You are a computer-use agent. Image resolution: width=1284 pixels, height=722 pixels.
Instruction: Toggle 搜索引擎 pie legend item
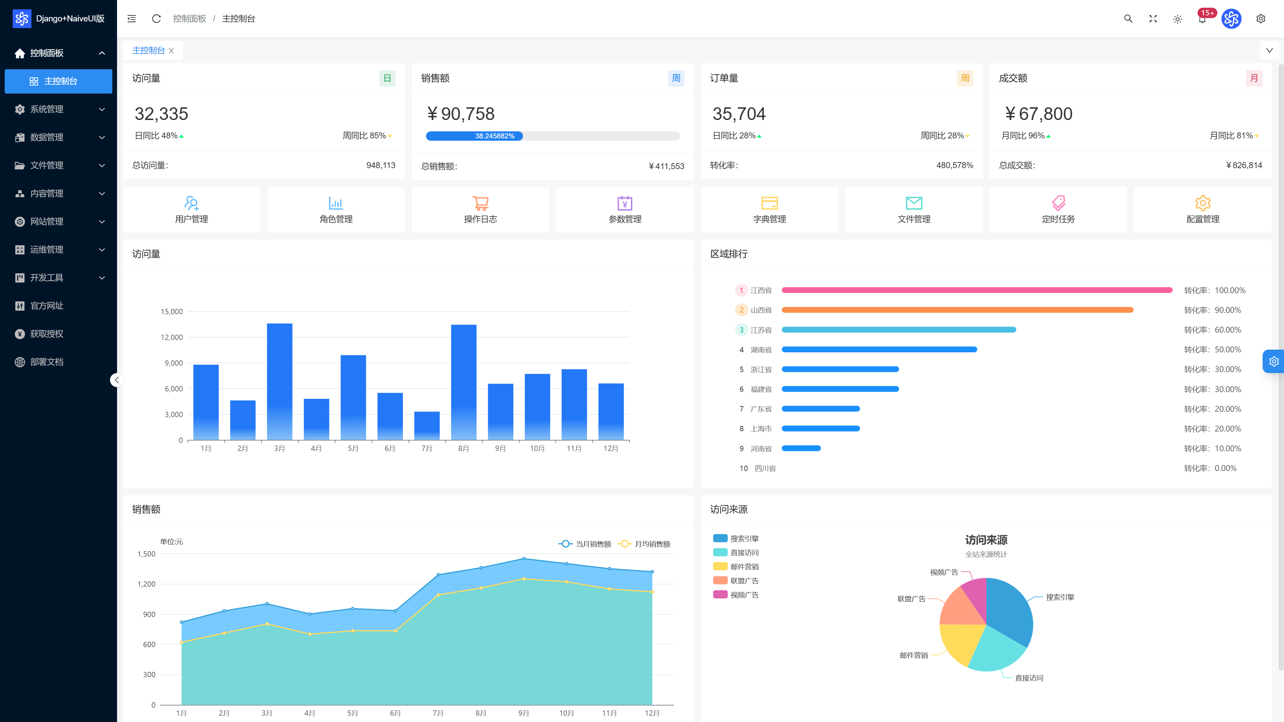pos(736,538)
